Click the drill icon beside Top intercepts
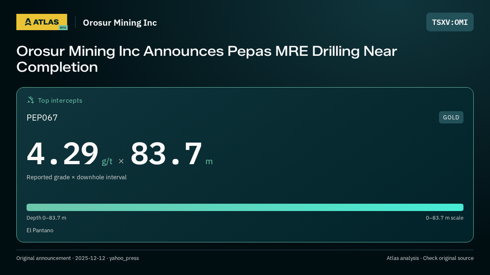Image resolution: width=490 pixels, height=275 pixels. point(31,100)
